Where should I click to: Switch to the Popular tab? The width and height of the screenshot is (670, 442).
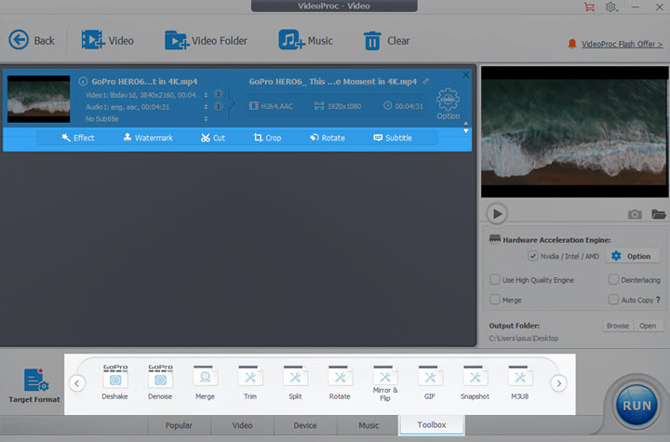tap(179, 425)
